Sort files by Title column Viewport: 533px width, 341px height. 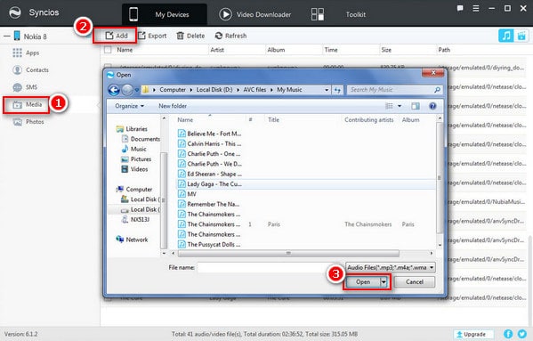274,120
